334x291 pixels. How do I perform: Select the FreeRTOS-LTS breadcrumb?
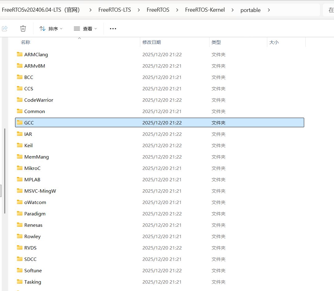tap(115, 10)
